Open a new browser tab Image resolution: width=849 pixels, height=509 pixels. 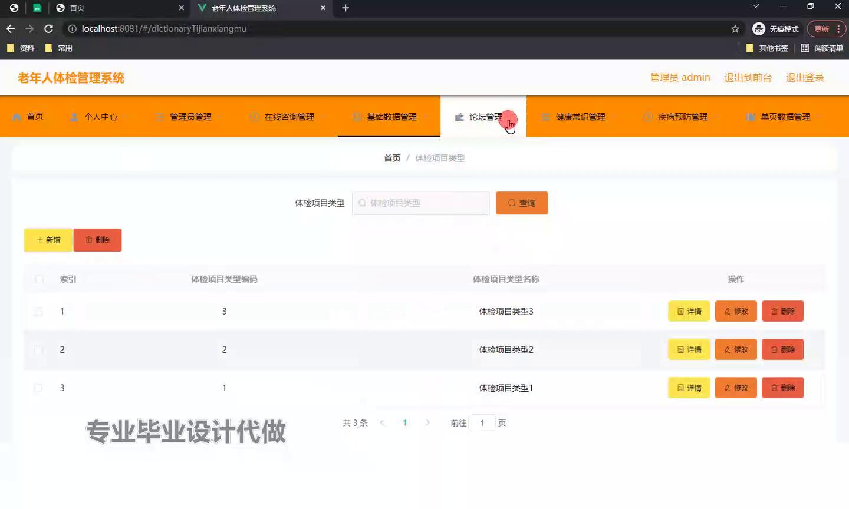click(345, 8)
